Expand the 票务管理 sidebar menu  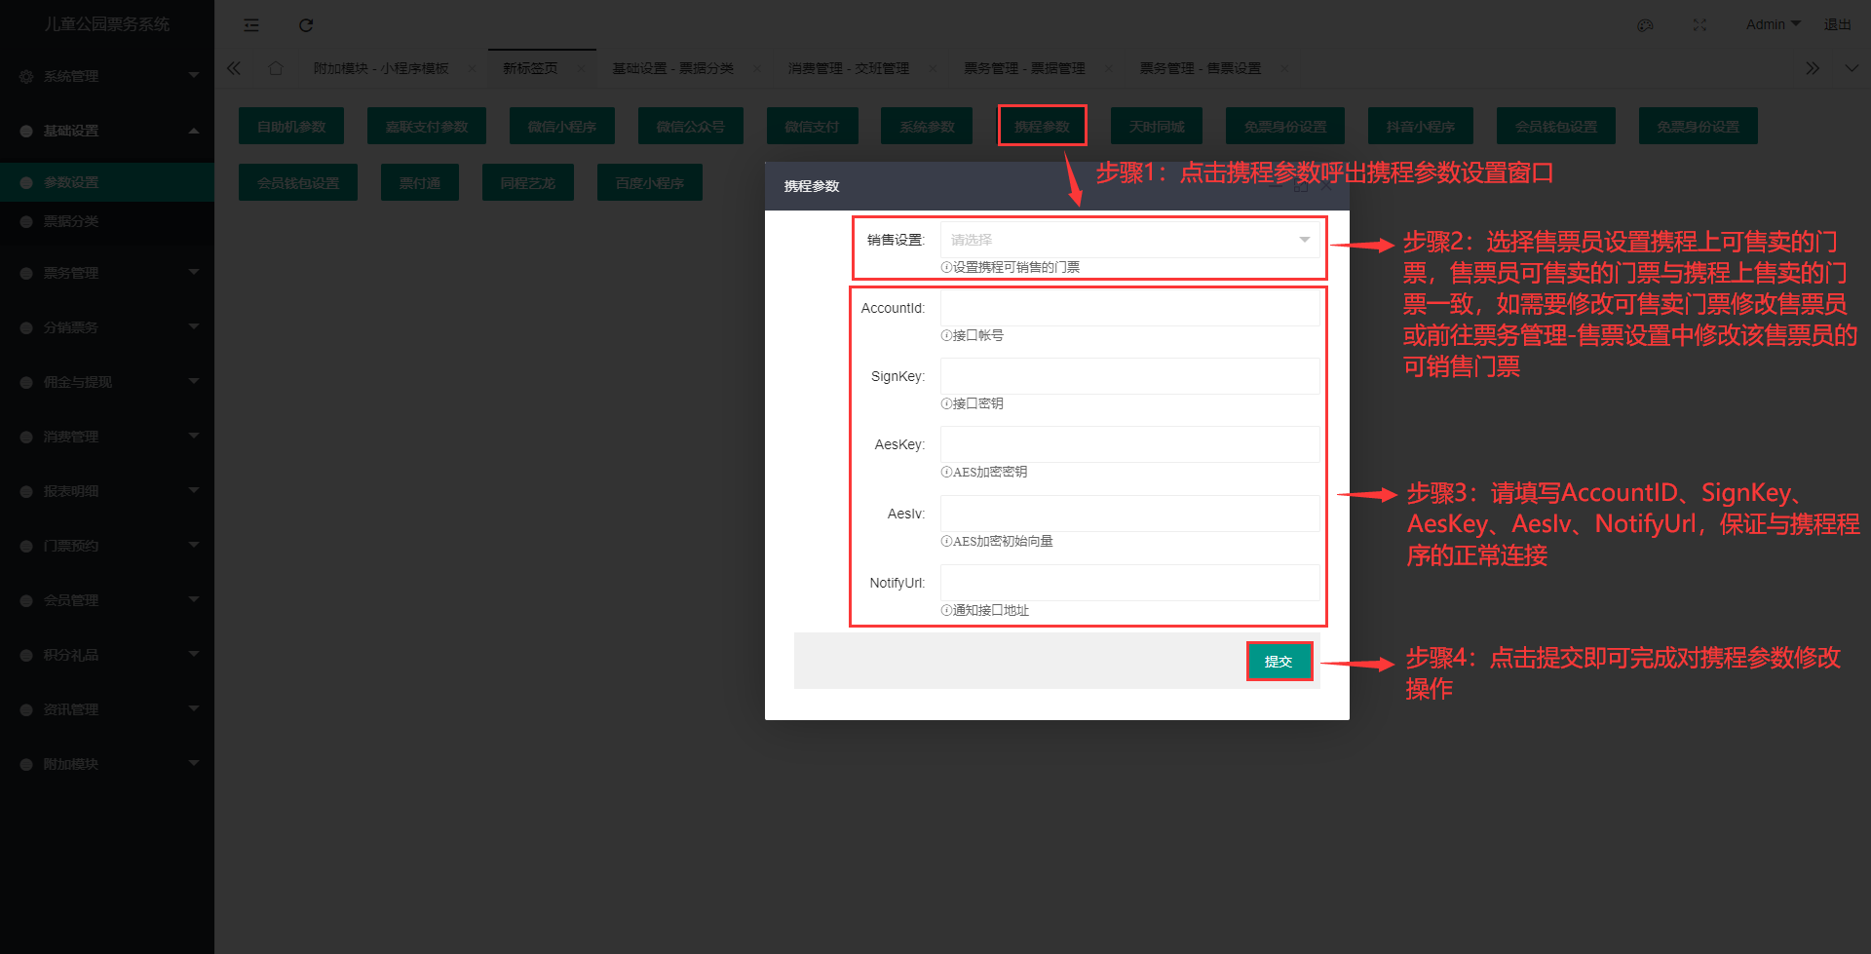coord(107,273)
